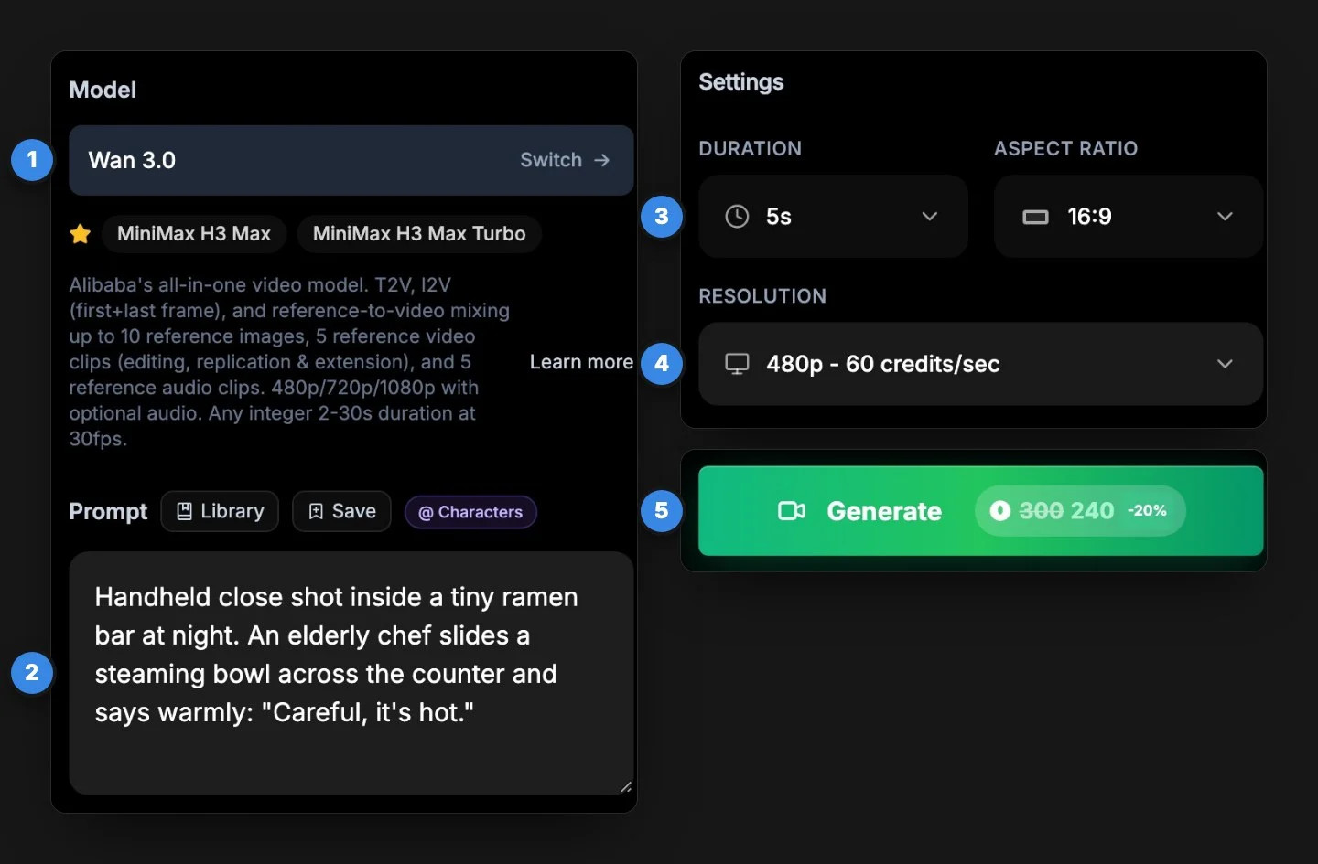The width and height of the screenshot is (1318, 864).
Task: Click the RESOLUTION field label
Action: pyautogui.click(x=762, y=296)
